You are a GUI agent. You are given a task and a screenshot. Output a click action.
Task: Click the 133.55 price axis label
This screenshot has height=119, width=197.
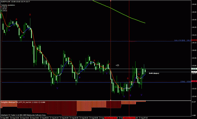point(194,89)
